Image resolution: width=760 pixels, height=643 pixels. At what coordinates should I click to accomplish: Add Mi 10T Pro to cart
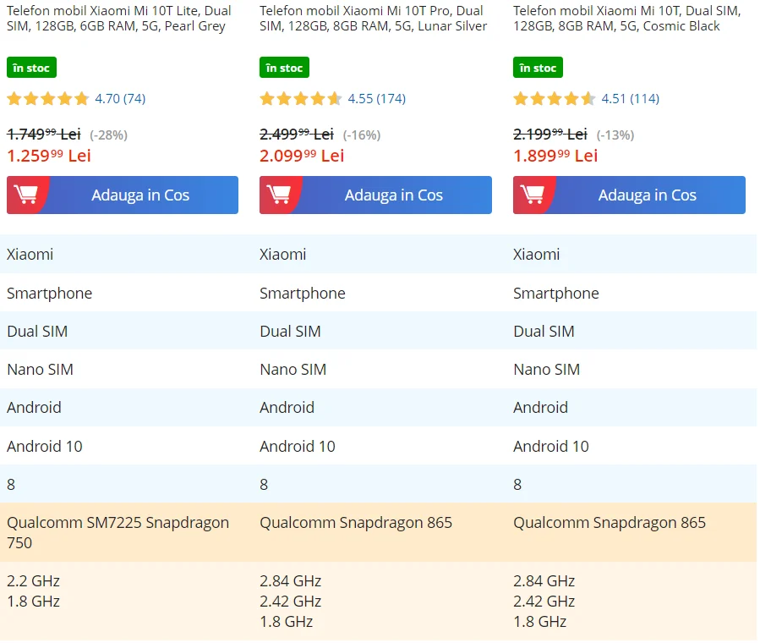[375, 195]
